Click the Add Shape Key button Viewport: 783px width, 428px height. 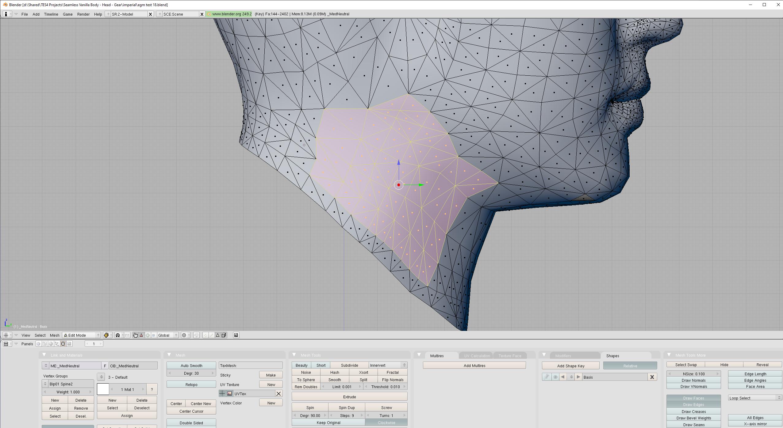(570, 366)
